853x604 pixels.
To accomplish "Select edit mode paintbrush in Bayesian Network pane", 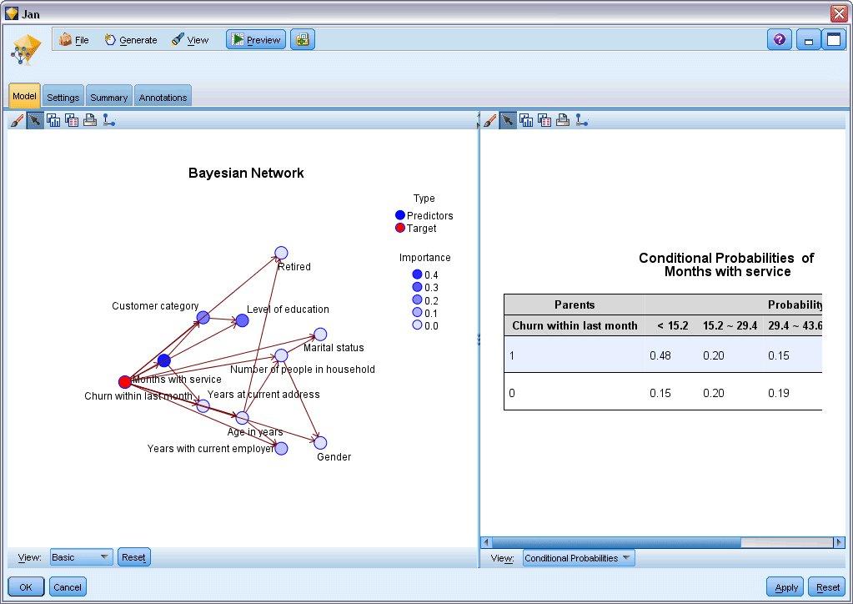I will click(x=17, y=120).
